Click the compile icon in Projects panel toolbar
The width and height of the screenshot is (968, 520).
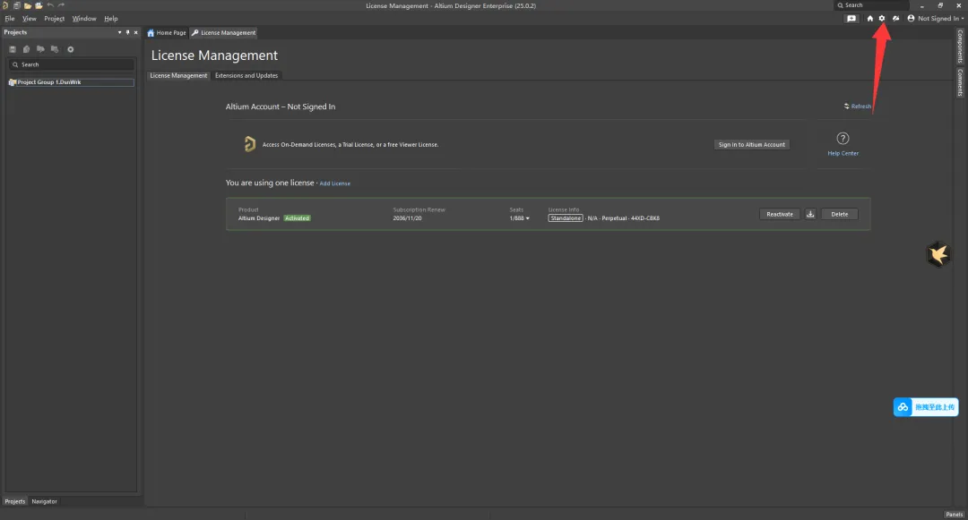click(27, 49)
